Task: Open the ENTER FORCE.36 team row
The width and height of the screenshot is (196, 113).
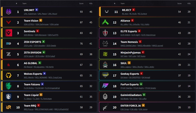Action: (147, 107)
